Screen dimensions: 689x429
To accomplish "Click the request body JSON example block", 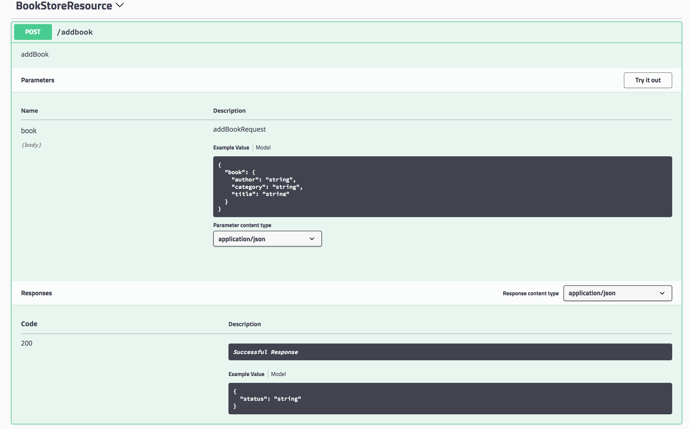I will (x=442, y=187).
